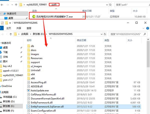Click scrollbar up arrow in file list
The image size is (150, 114).
(x=148, y=39)
